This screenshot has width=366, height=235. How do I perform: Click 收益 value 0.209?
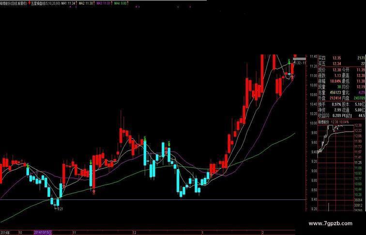[336, 116]
